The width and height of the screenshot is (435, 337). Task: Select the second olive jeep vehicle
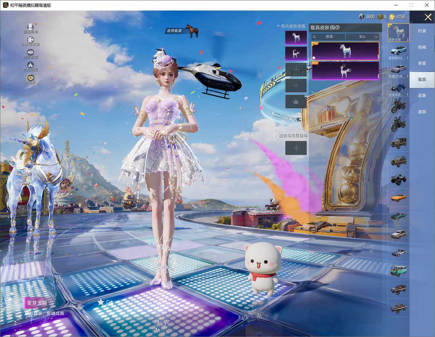click(x=398, y=161)
